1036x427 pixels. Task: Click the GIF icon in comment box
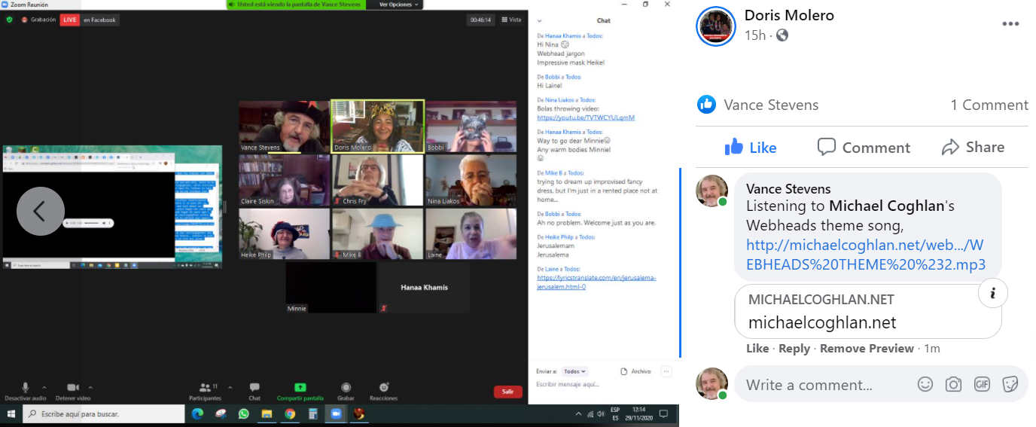tap(982, 384)
